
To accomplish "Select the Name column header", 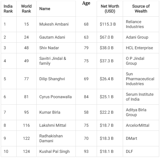I will (x=56, y=9).
